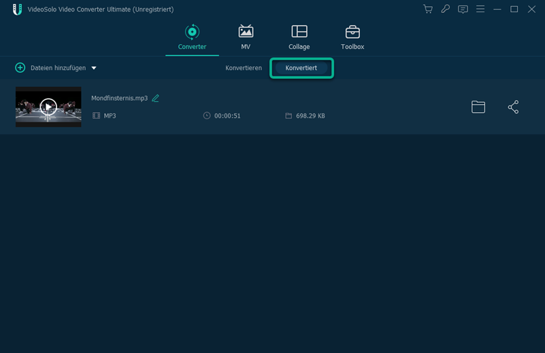
Task: Switch to the Converter tab
Action: 192,37
